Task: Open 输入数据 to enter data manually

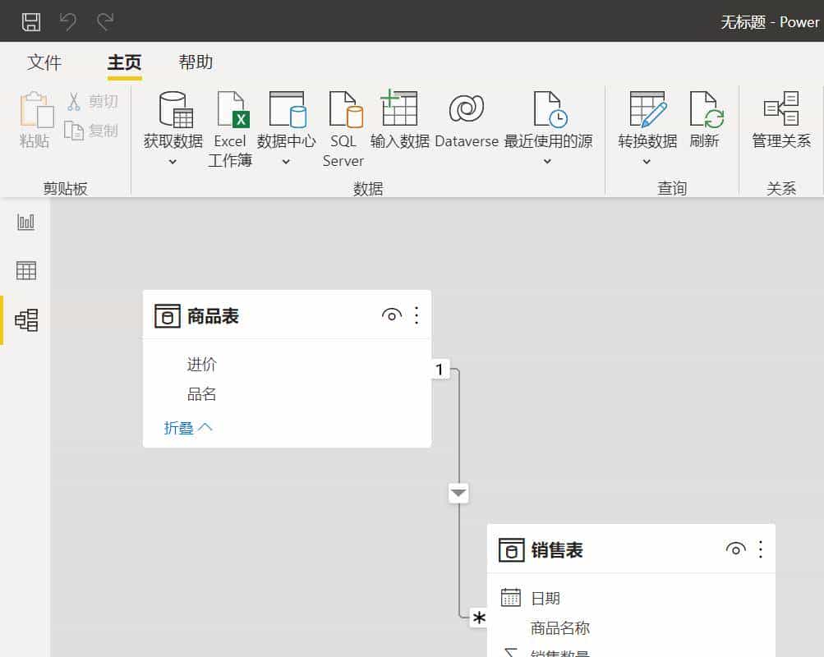Action: tap(399, 111)
